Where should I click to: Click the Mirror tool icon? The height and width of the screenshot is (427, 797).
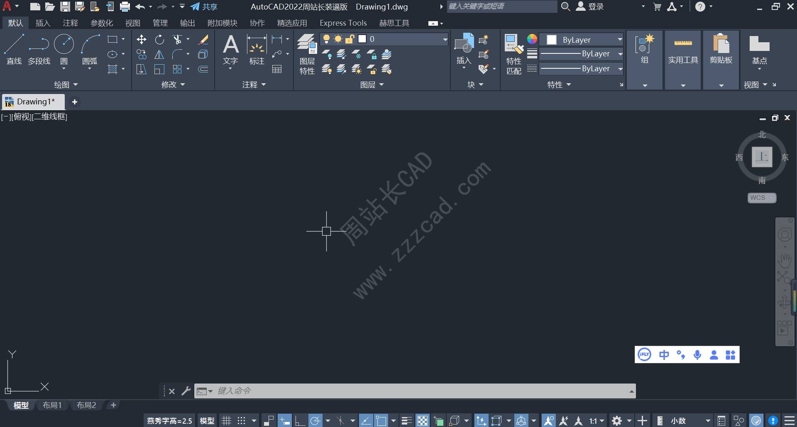point(159,54)
